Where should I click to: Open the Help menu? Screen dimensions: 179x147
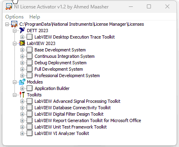35,17
